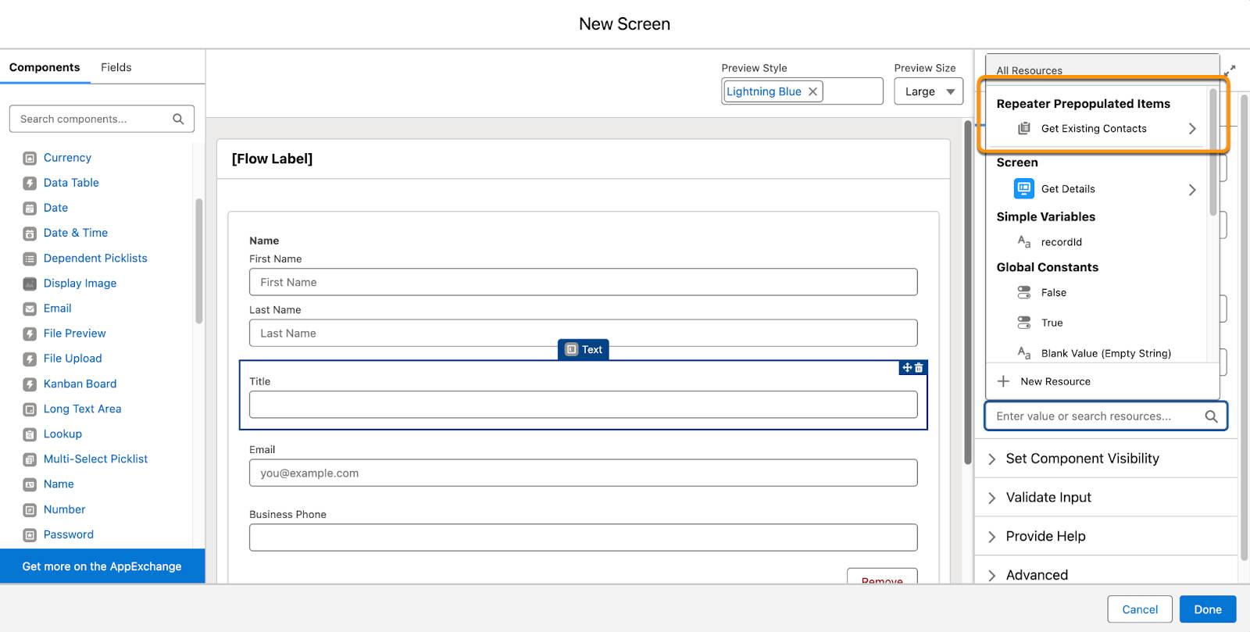
Task: Switch to the Components tab
Action: tap(45, 67)
